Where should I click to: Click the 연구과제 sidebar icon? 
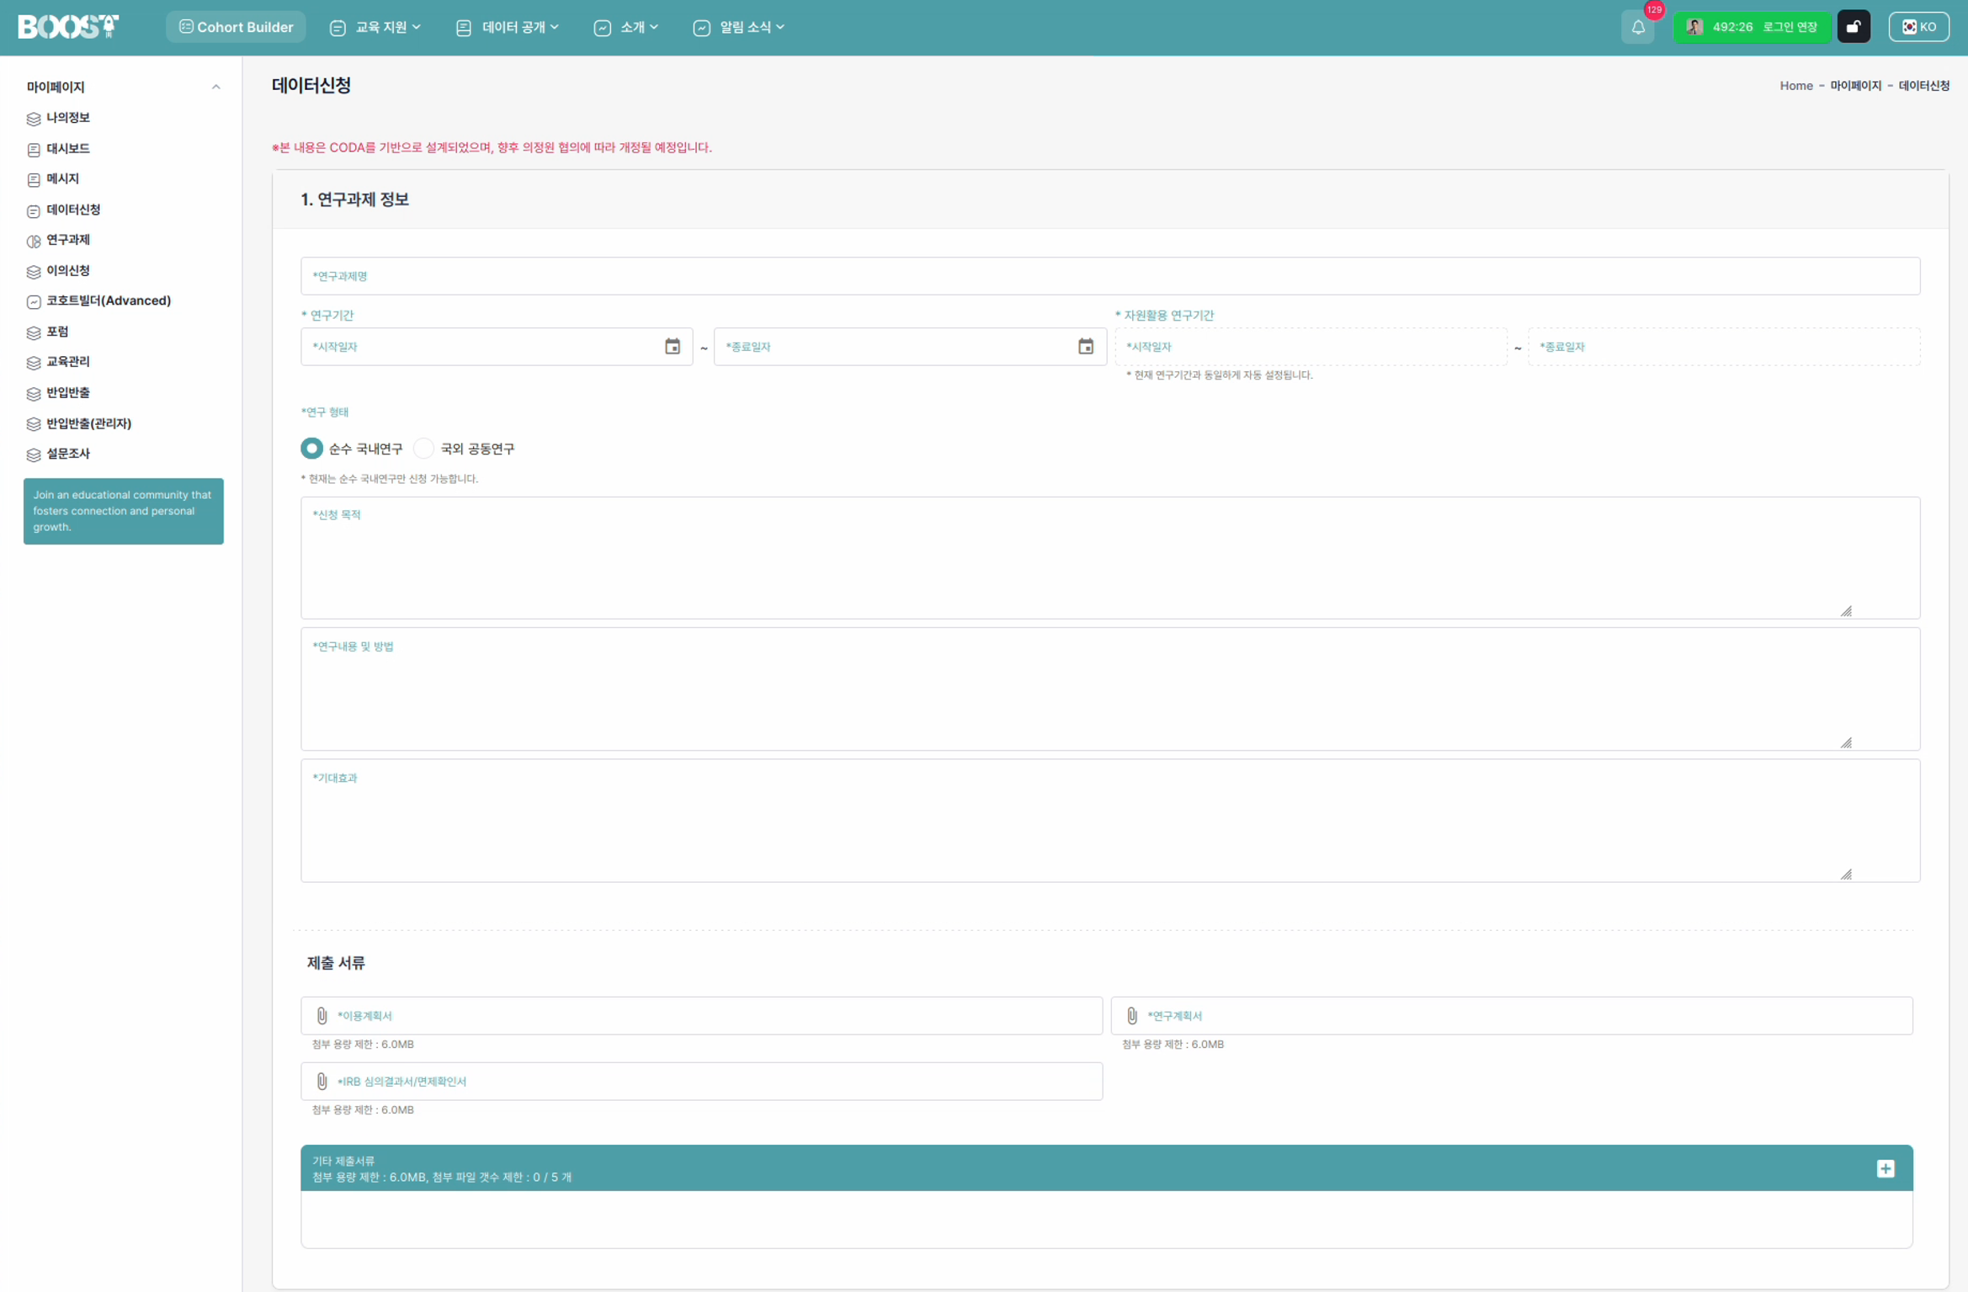tap(34, 242)
